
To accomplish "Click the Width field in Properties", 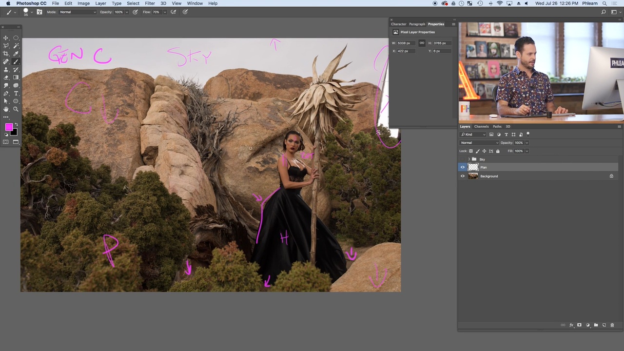I will [x=407, y=43].
